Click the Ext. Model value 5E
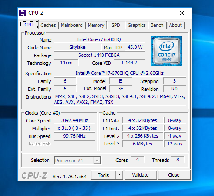 121,89
